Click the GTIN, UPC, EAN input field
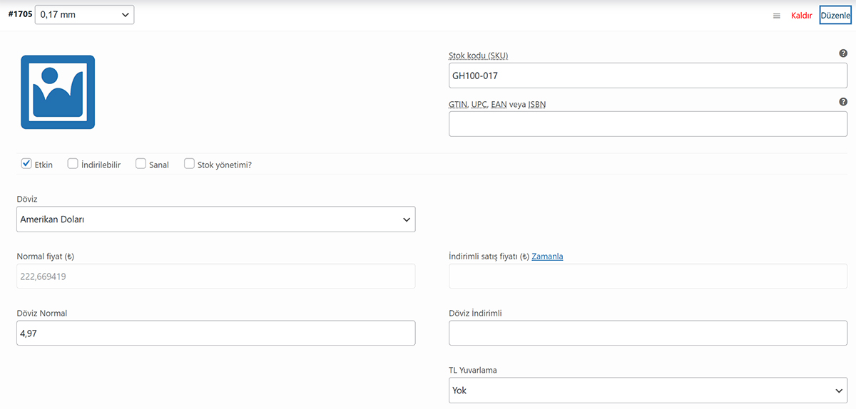This screenshot has height=409, width=856. click(x=648, y=124)
